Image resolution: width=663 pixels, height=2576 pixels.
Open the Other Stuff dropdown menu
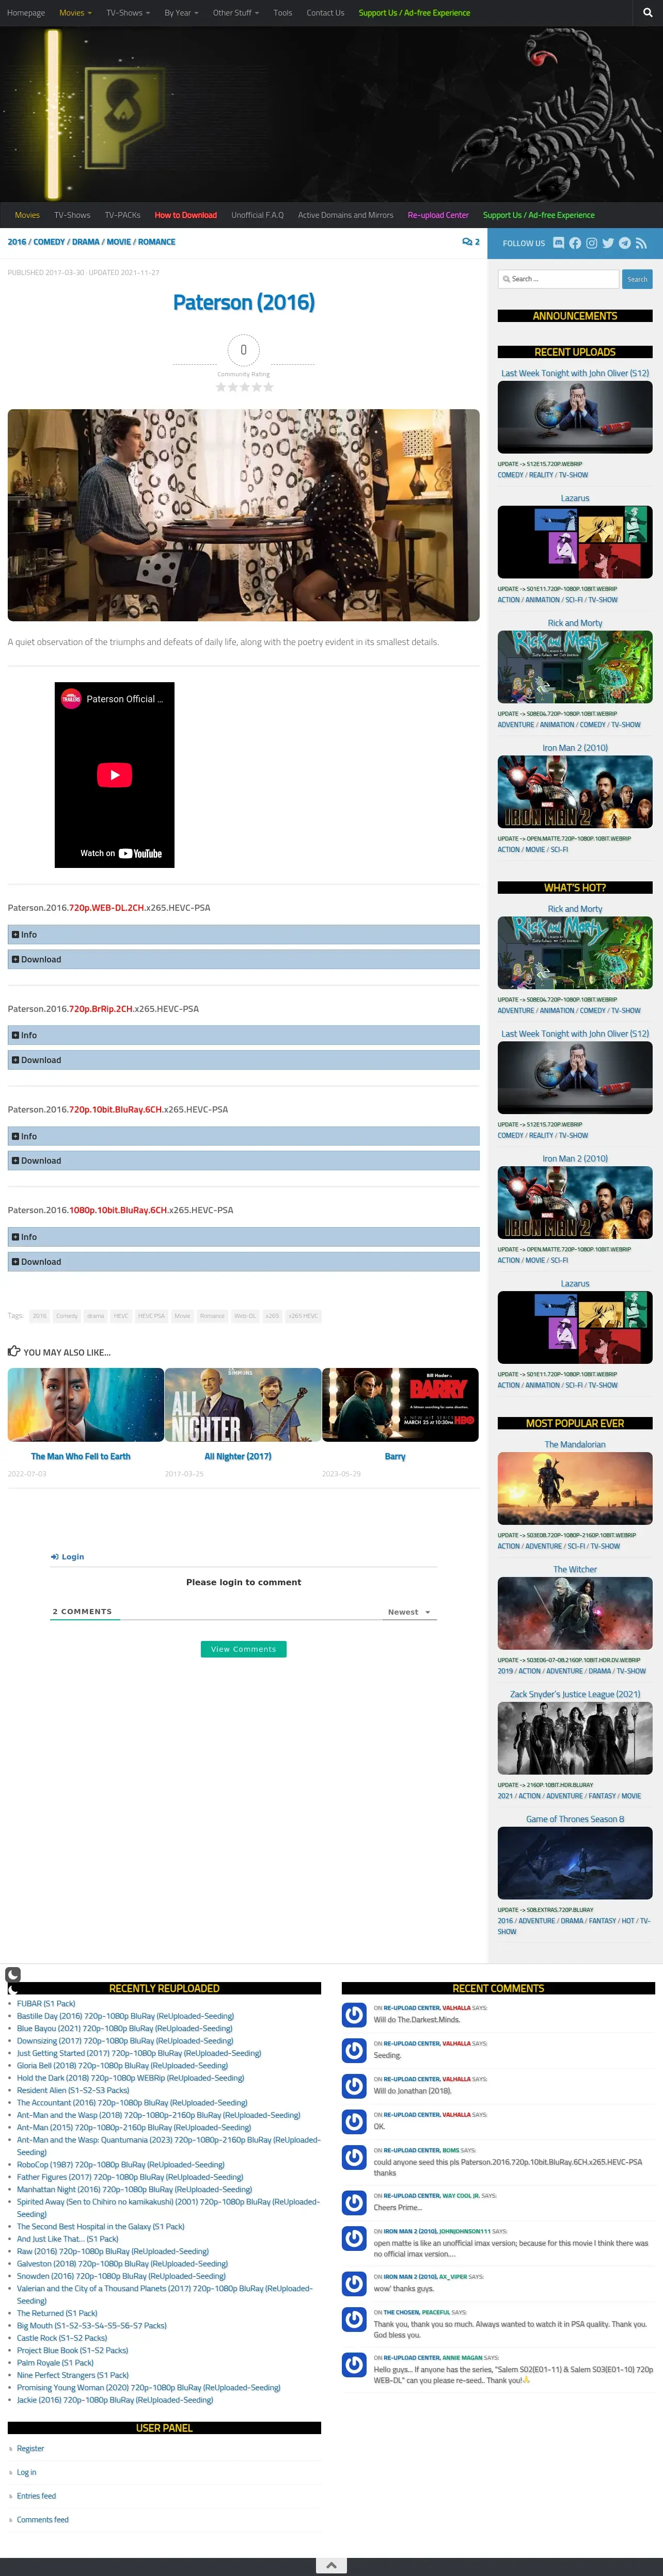tap(236, 13)
